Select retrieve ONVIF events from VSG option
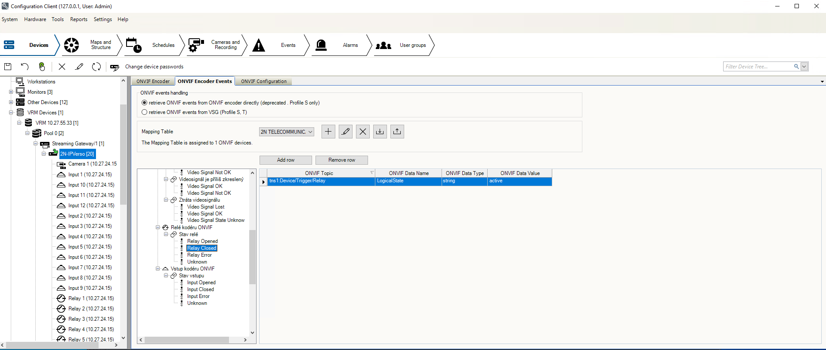This screenshot has height=350, width=826. pyautogui.click(x=145, y=112)
